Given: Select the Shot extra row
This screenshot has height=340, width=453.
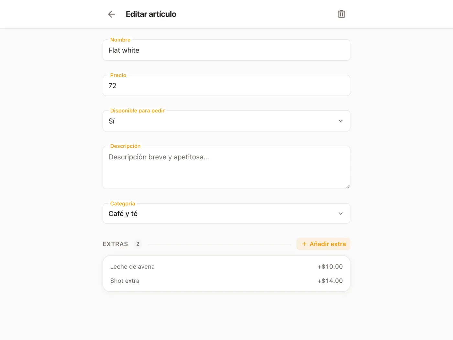Looking at the screenshot, I should pyautogui.click(x=226, y=281).
